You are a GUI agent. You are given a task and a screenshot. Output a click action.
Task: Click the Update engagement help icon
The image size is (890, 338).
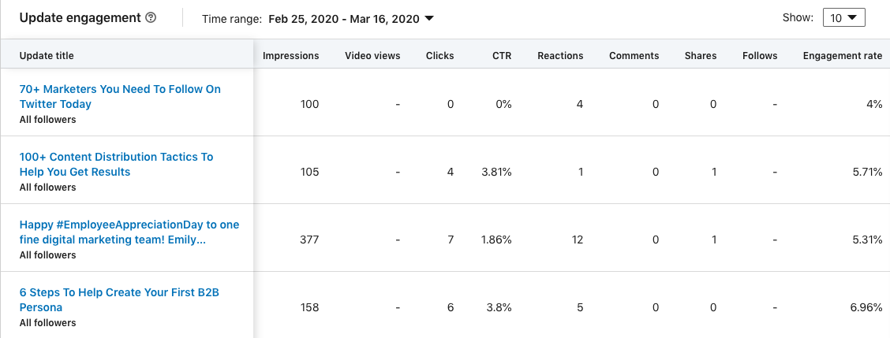[151, 18]
